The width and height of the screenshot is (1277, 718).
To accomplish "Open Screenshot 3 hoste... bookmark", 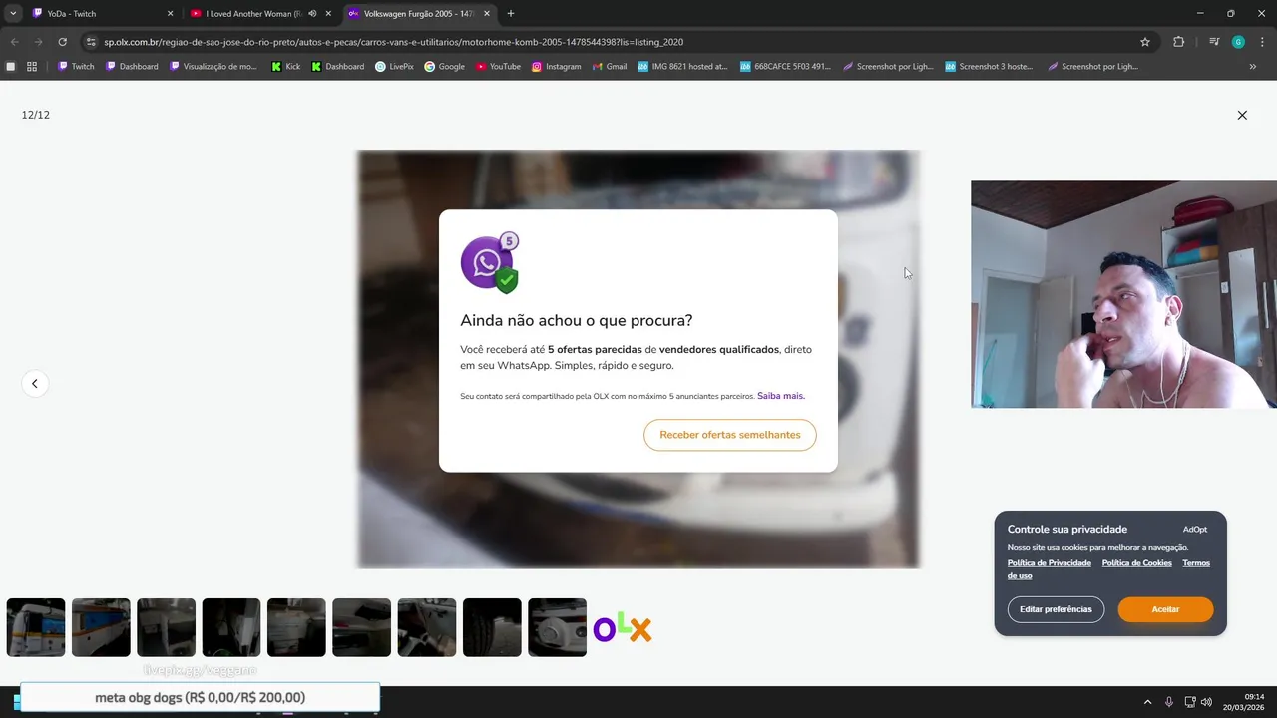I will (x=989, y=67).
